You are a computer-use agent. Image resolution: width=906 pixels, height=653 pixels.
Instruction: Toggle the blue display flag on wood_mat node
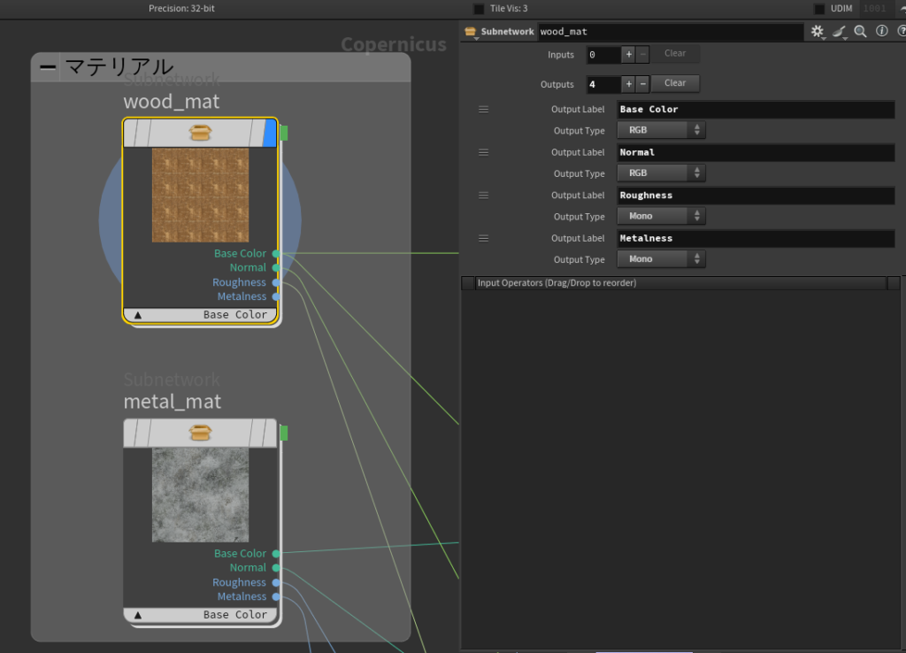pyautogui.click(x=270, y=133)
